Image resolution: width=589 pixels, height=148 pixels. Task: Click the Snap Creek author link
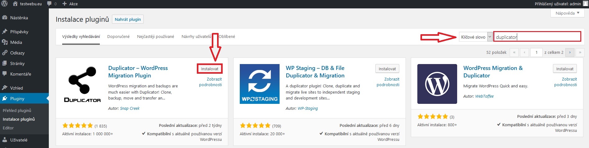pyautogui.click(x=130, y=108)
